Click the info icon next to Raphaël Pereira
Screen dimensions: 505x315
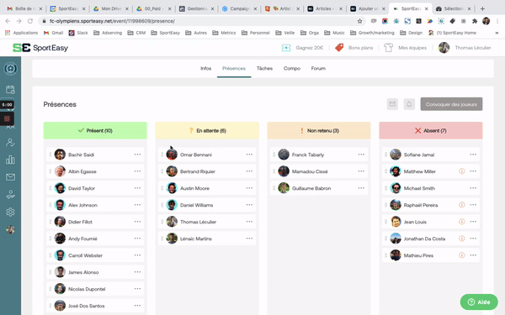461,205
